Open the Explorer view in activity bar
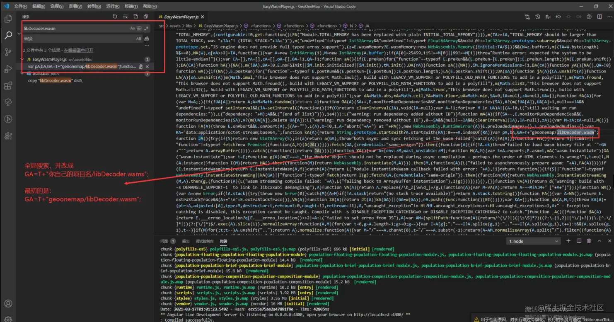 [8, 19]
